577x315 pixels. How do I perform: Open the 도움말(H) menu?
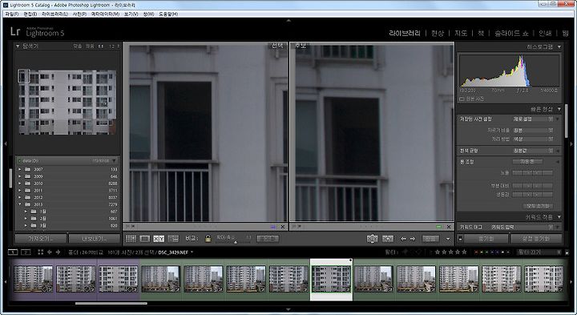coord(168,14)
